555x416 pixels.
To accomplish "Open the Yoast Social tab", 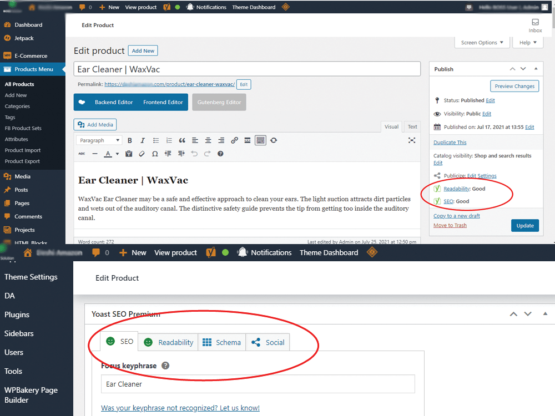I will [x=268, y=342].
